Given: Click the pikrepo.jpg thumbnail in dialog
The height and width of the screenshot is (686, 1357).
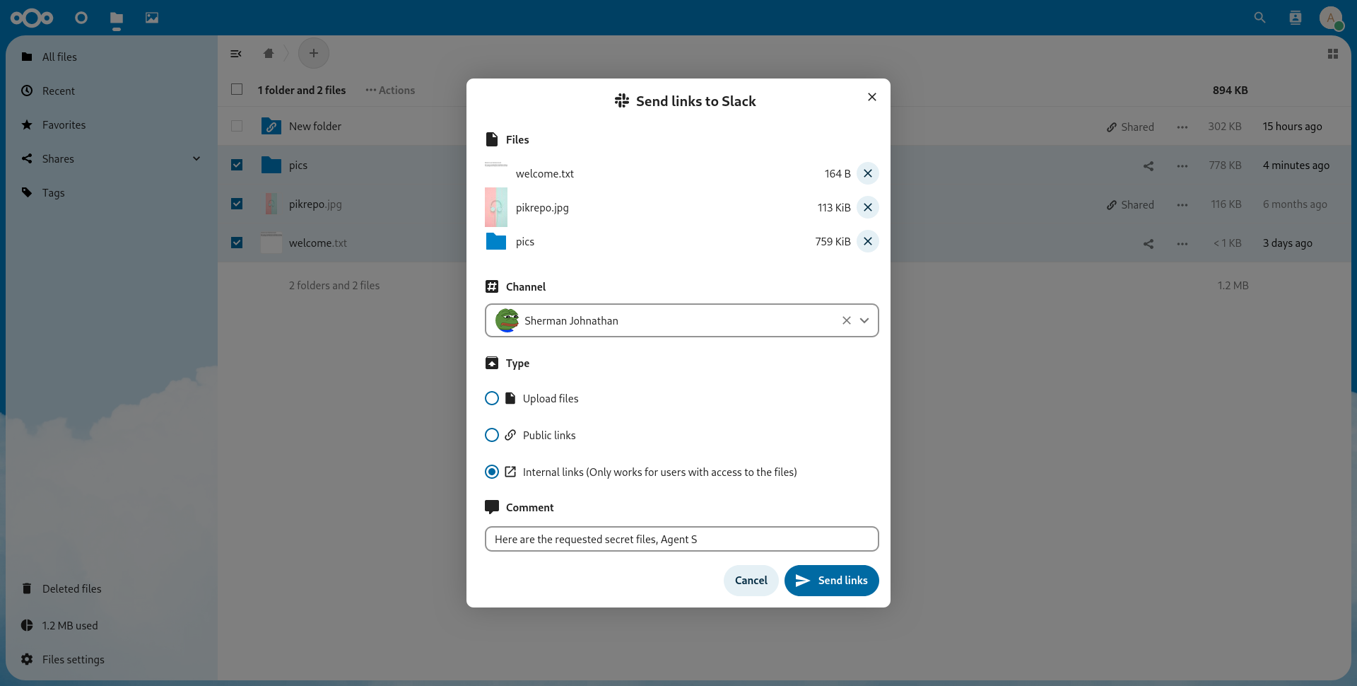Looking at the screenshot, I should (496, 207).
